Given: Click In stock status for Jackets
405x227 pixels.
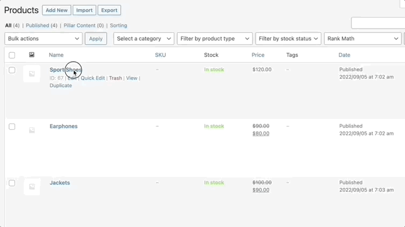Looking at the screenshot, I should click(x=214, y=183).
